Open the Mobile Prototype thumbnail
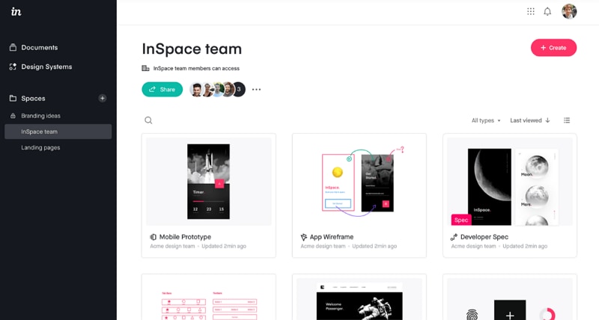Viewport: 599px width, 320px height. coord(209,182)
